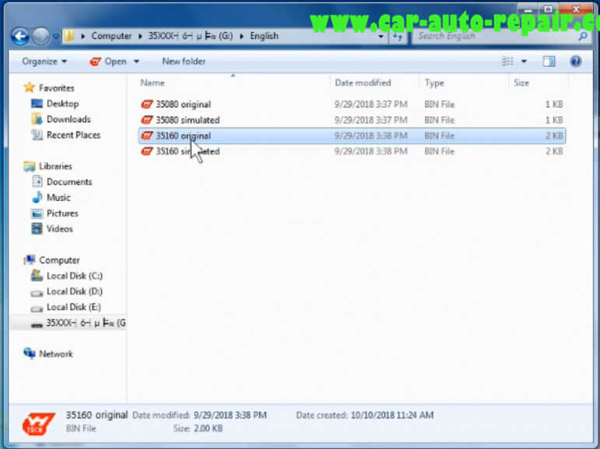Select Libraries in the navigation pane
This screenshot has width=600, height=449.
click(x=55, y=166)
